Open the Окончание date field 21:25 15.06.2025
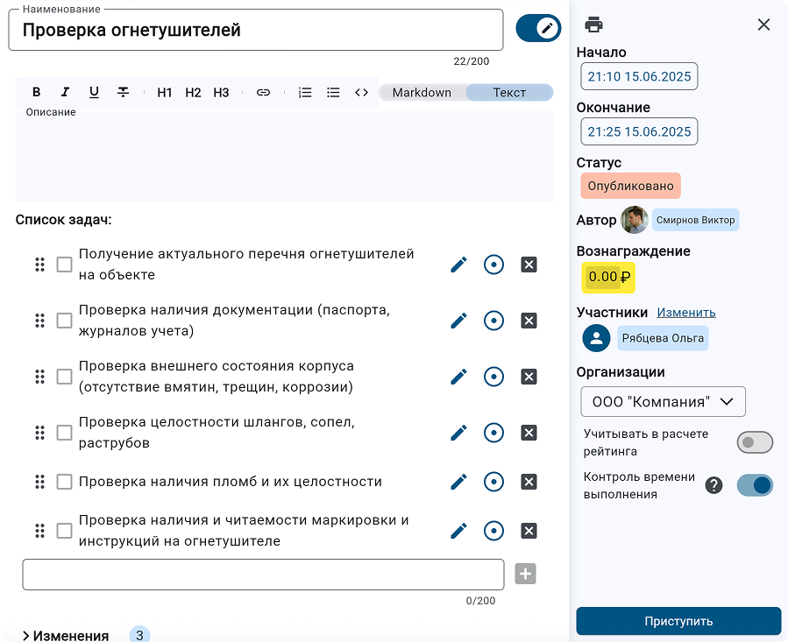Viewport: 788px width, 642px height. tap(639, 131)
